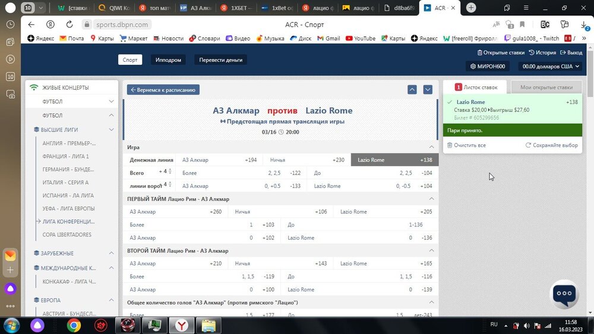Screen dimensions: 594x334
Task: Open the Racebook tab in header
Action: (x=168, y=60)
